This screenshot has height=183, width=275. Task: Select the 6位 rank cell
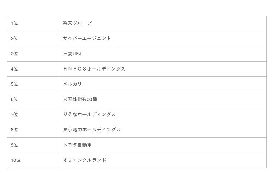pos(14,99)
